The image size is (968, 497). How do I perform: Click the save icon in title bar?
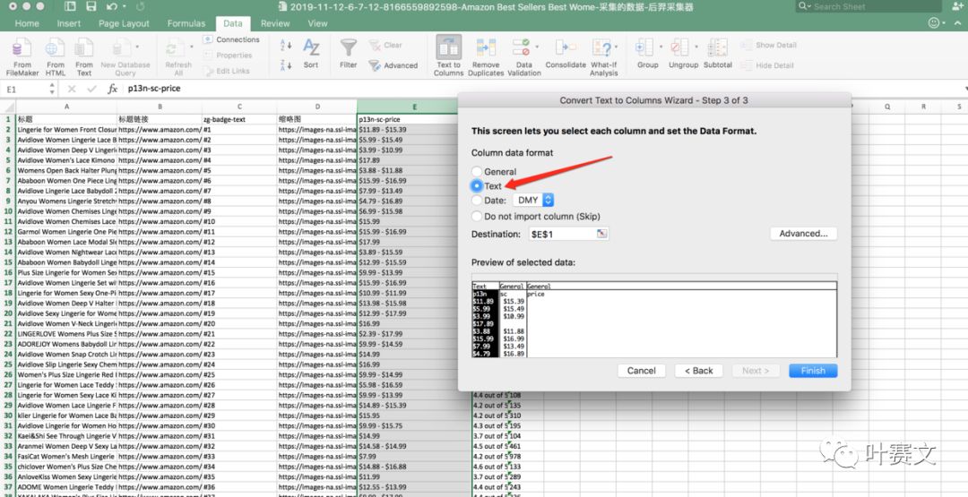tap(91, 7)
